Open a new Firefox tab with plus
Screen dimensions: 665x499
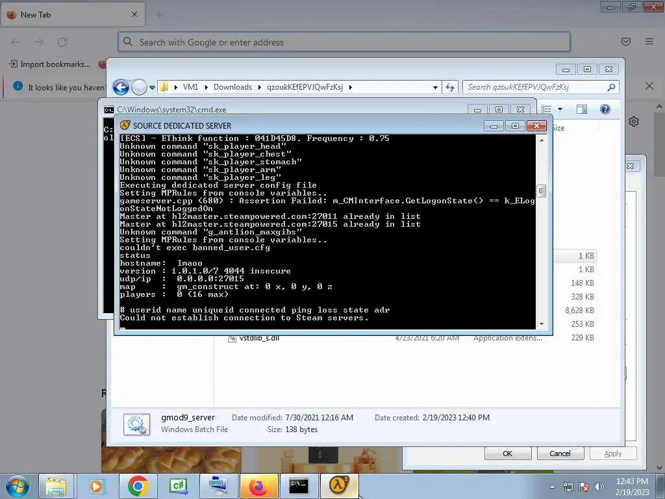point(159,14)
